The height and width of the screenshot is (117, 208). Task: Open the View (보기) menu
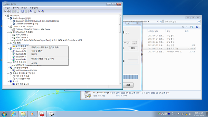coord(24,8)
